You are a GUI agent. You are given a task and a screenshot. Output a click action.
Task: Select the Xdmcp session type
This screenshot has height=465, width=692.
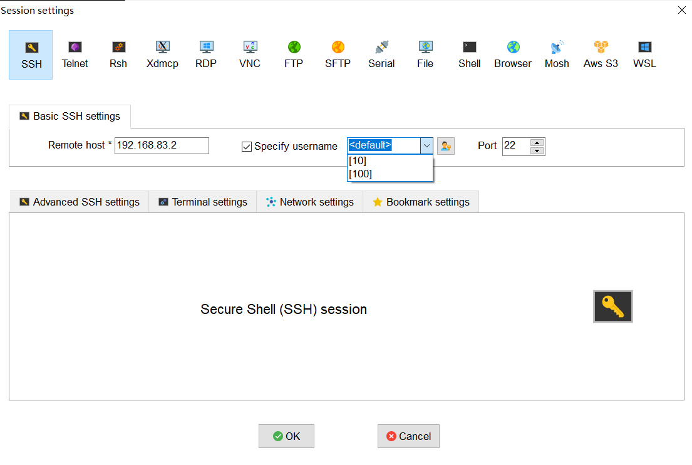pyautogui.click(x=162, y=55)
